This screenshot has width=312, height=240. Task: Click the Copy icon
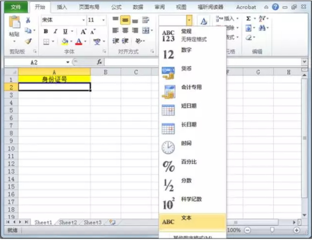[x=28, y=30]
